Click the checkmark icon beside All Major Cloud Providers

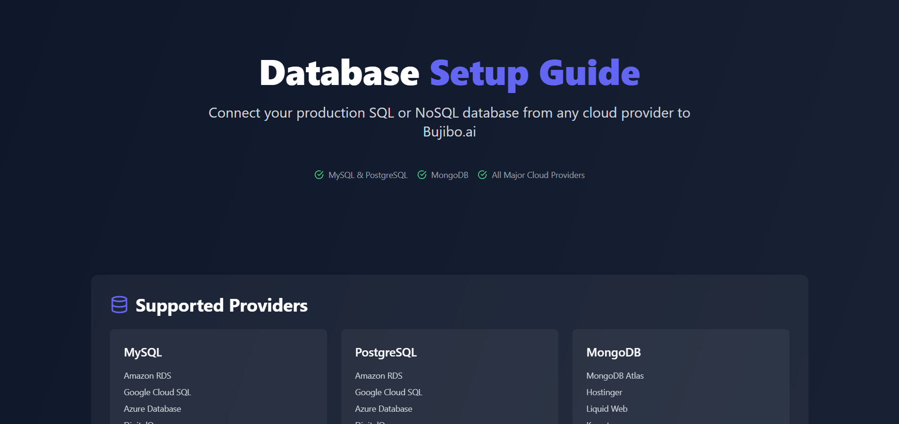pyautogui.click(x=482, y=175)
